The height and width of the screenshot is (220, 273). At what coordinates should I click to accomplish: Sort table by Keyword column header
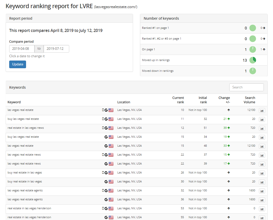point(14,102)
